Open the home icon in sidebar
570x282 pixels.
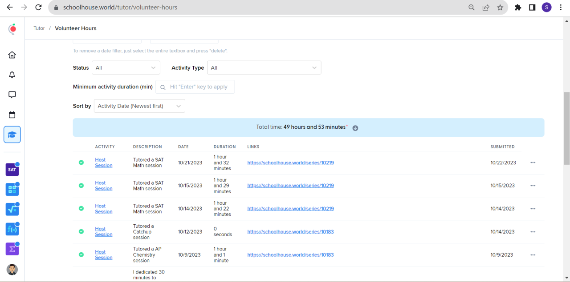tap(12, 55)
